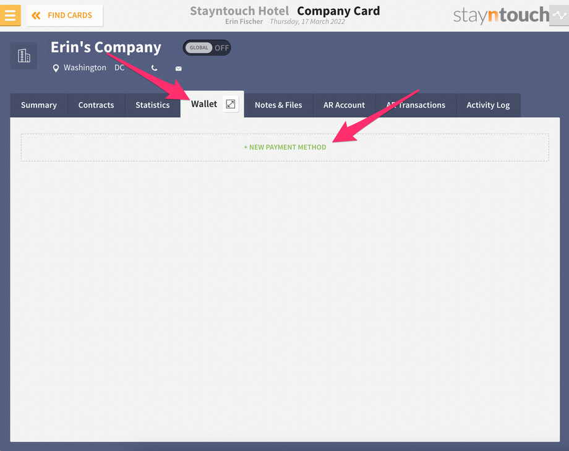Click the Company Card heading

coord(338,11)
